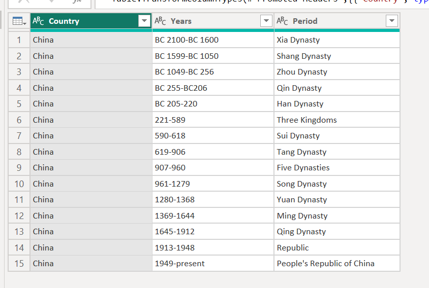Image resolution: width=429 pixels, height=288 pixels.
Task: Click the China cell in row 5
Action: pos(91,104)
